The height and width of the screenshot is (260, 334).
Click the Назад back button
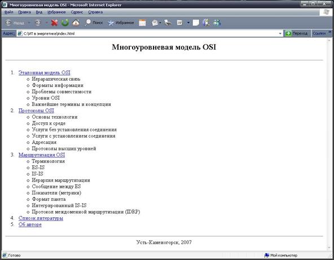click(15, 23)
